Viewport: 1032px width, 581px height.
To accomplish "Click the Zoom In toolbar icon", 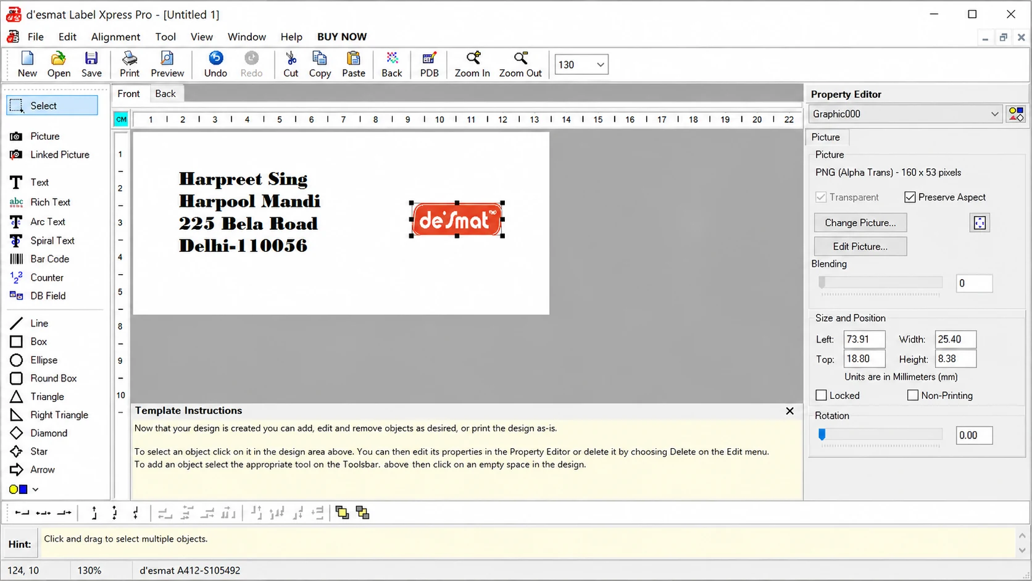I will [472, 64].
